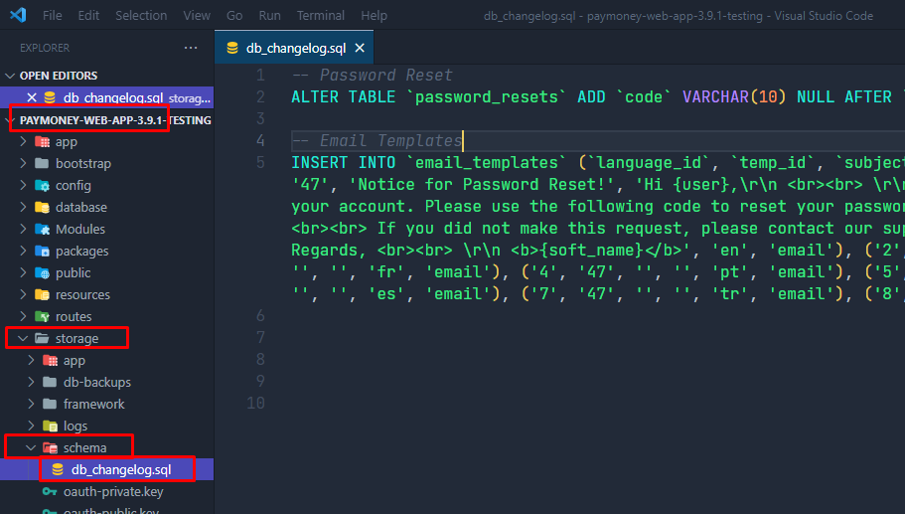Open the Explorer more actions ellipsis
Image resolution: width=905 pixels, height=514 pixels.
(191, 47)
